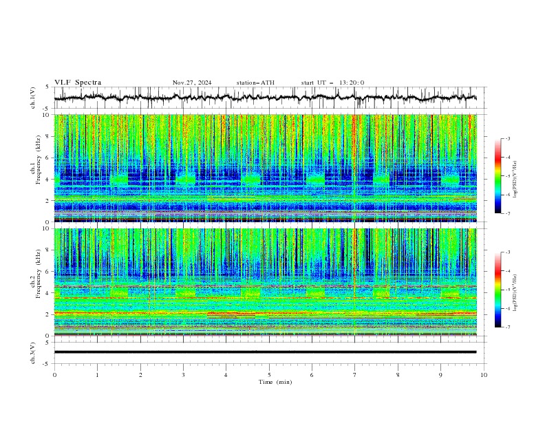Click the ch.1 color bar log(PSD) label

click(x=515, y=180)
